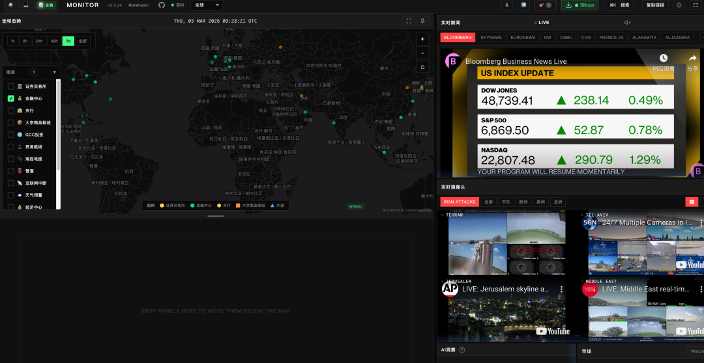
Task: Set map time range to 1h
Action: click(x=12, y=41)
